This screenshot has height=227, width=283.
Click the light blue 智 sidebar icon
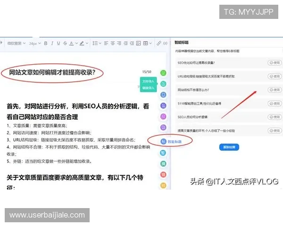(x=163, y=153)
